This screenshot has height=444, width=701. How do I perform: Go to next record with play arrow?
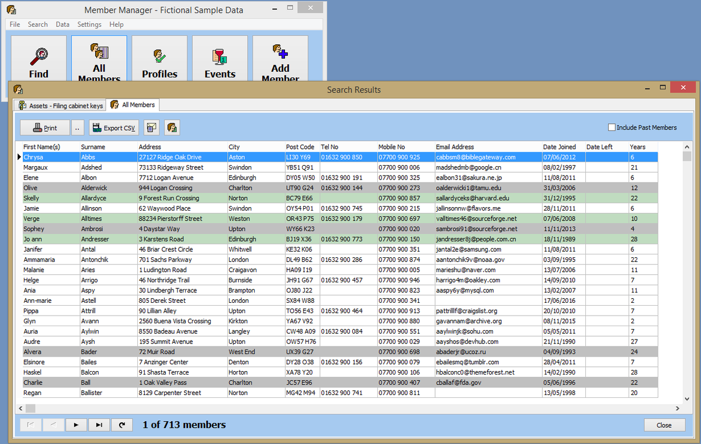(76, 425)
